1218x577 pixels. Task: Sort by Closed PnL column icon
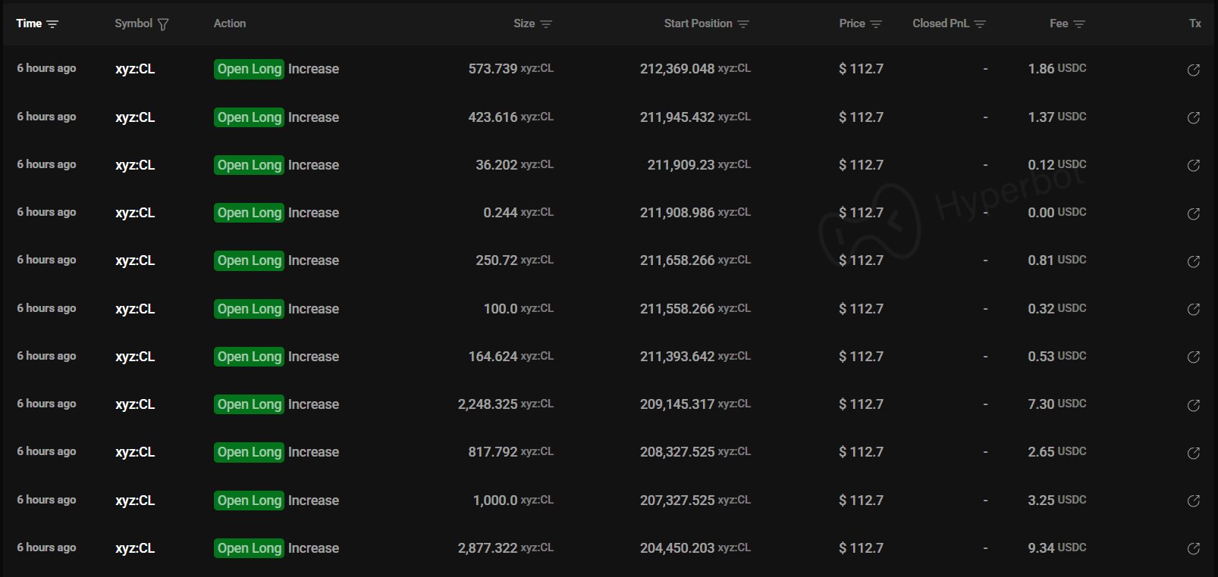coord(980,24)
